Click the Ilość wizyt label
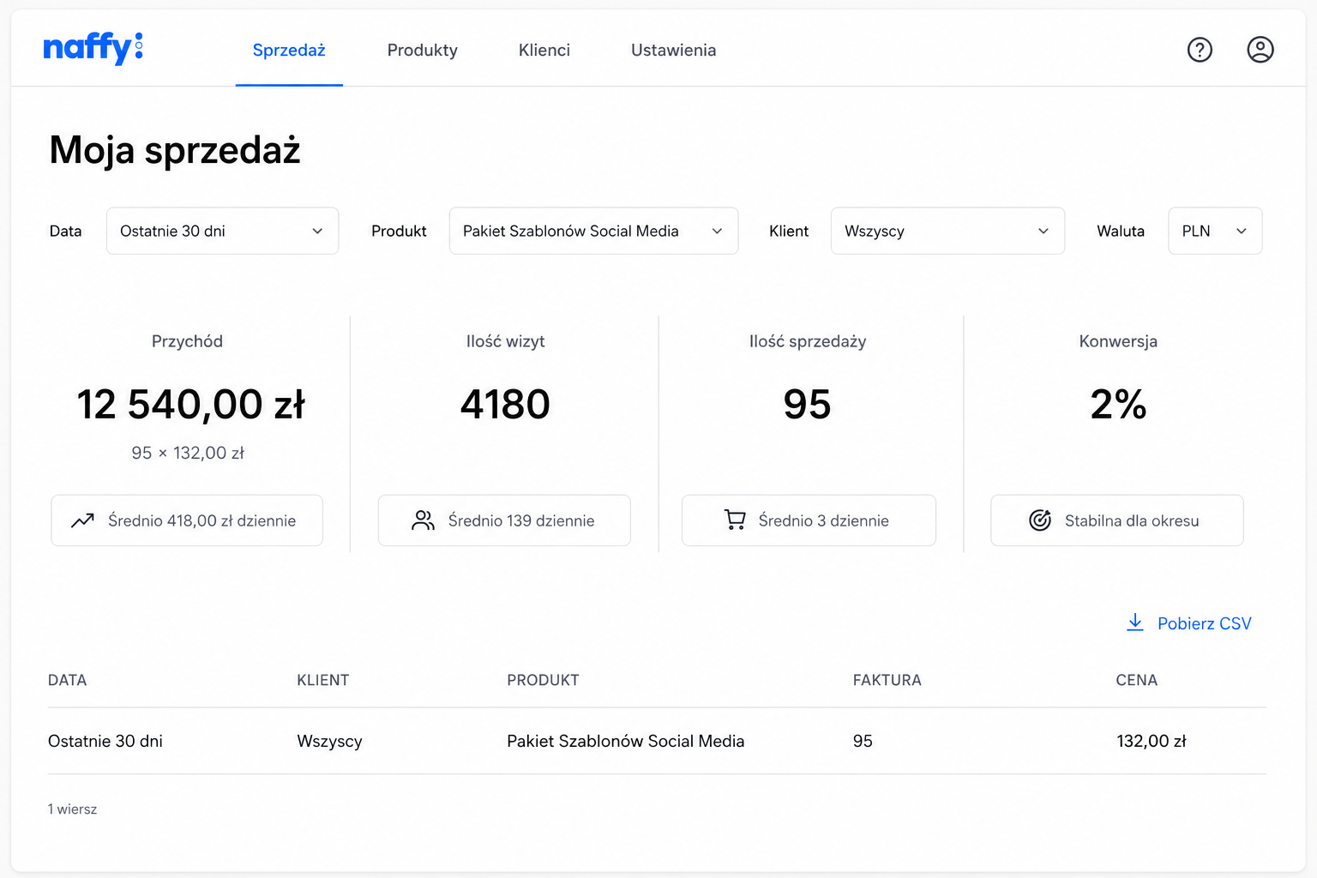 point(505,341)
